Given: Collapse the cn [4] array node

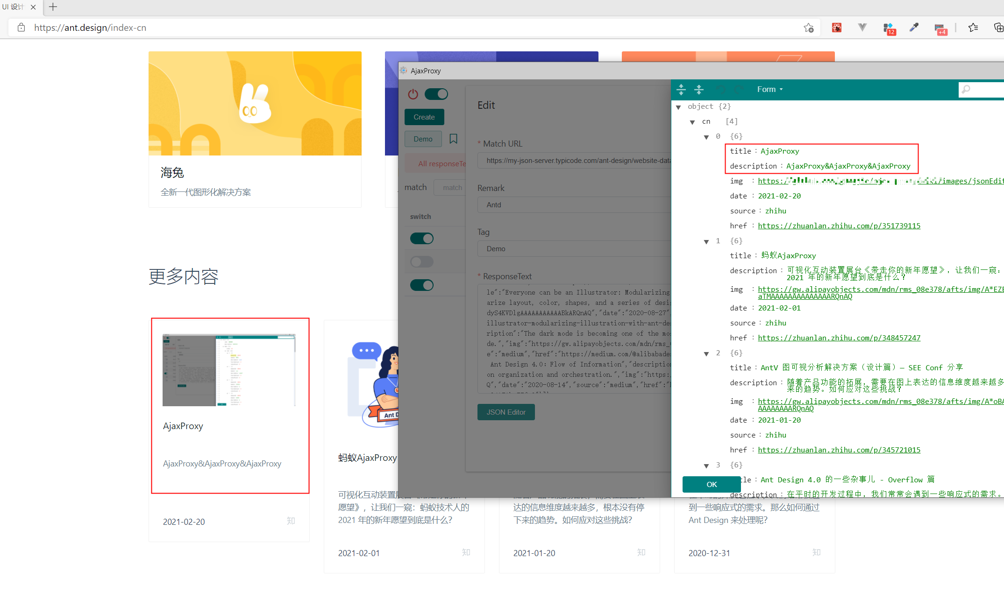Looking at the screenshot, I should tap(692, 122).
